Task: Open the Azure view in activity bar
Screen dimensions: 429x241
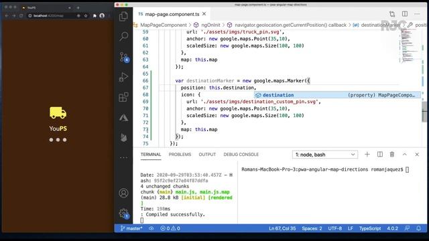Action: [x=123, y=118]
